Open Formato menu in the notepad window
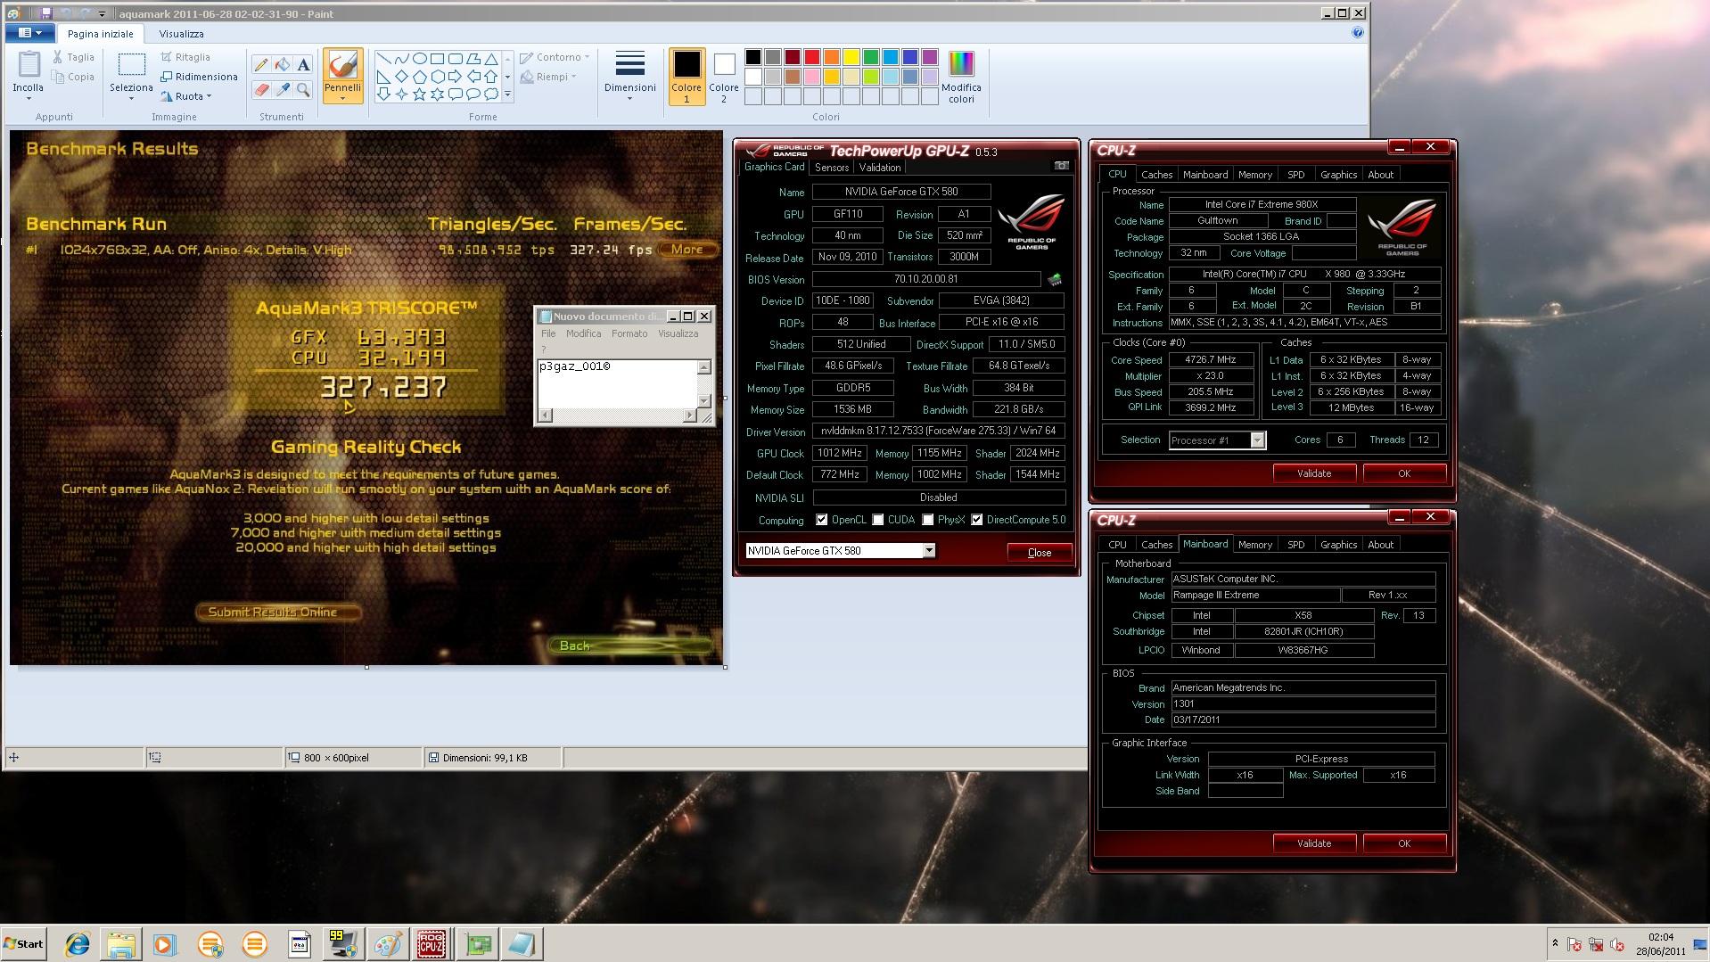This screenshot has width=1710, height=962. point(629,333)
